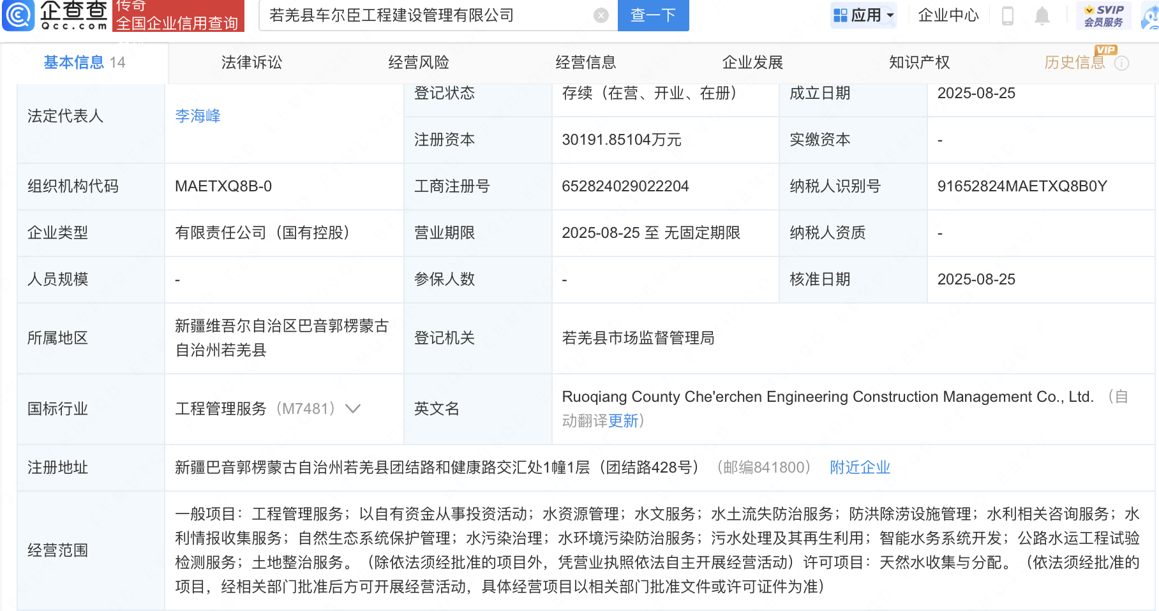This screenshot has height=611, width=1159.
Task: Open the 企业中心 menu item
Action: click(948, 15)
